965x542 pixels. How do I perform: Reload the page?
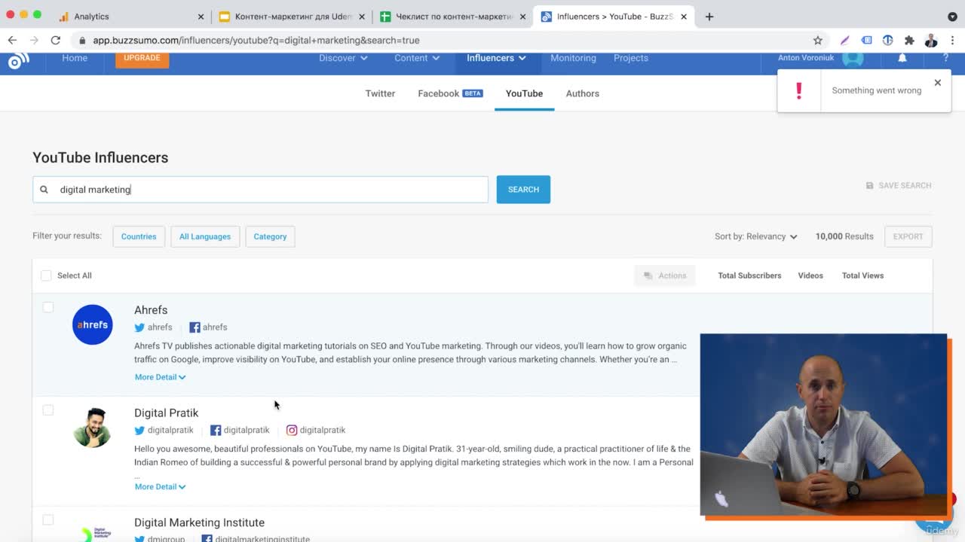tap(56, 40)
